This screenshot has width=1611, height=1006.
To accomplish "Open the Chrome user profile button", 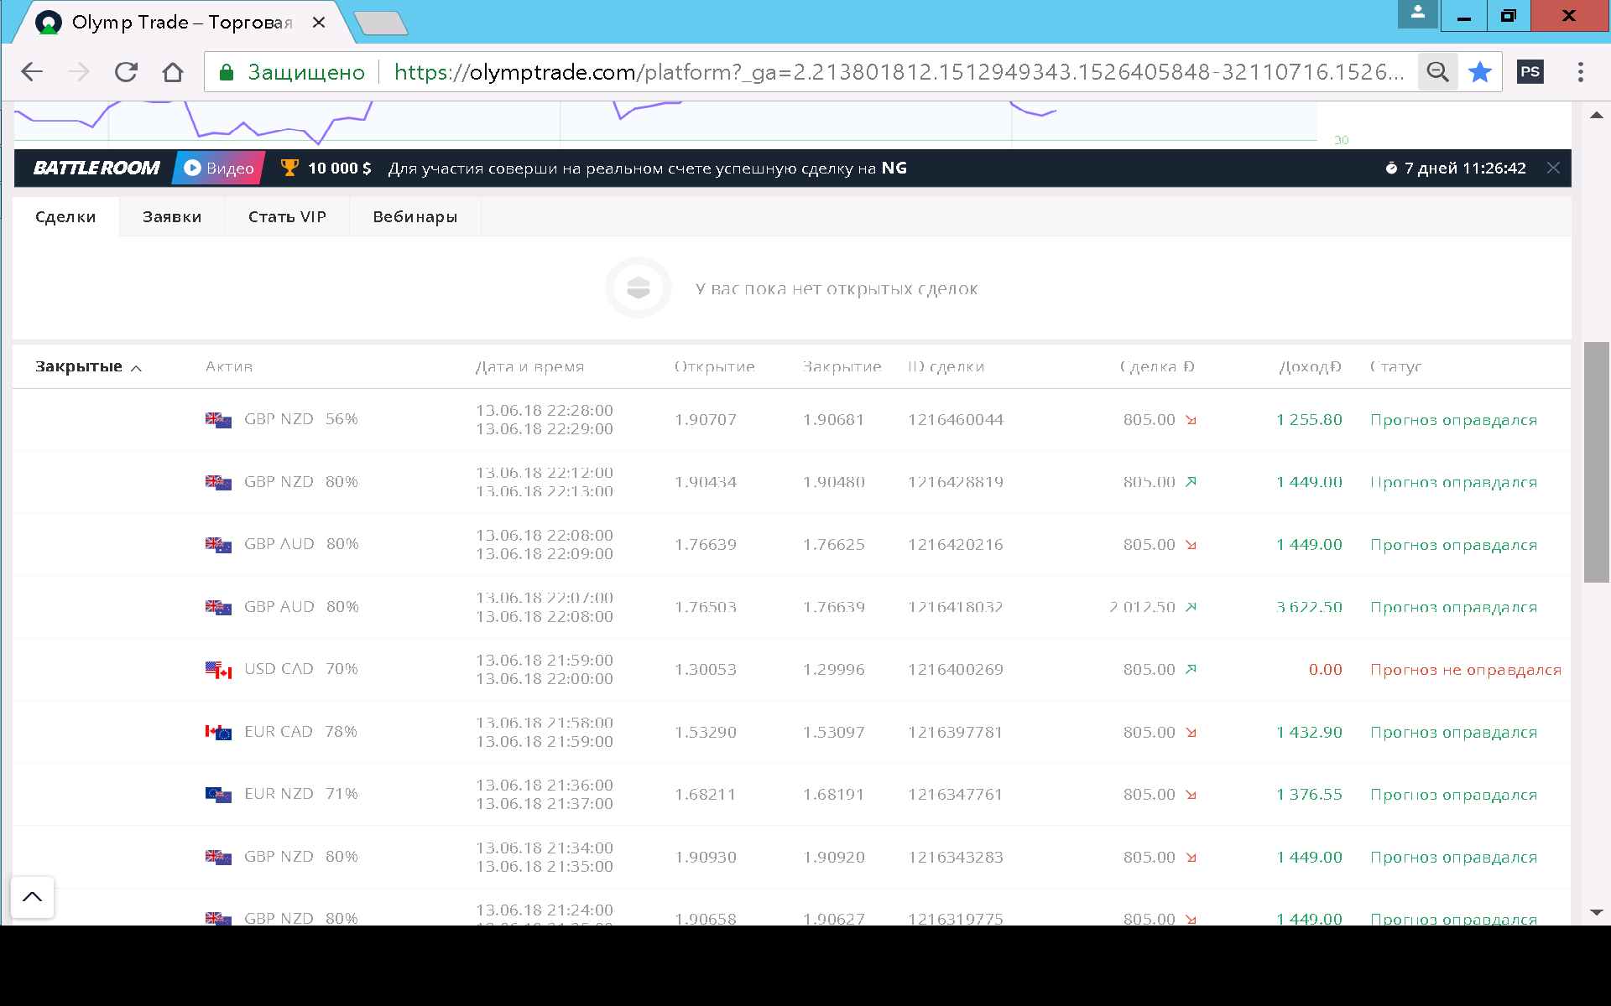I will point(1418,13).
